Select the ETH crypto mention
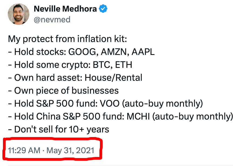The height and width of the screenshot is (168, 233). (123, 65)
